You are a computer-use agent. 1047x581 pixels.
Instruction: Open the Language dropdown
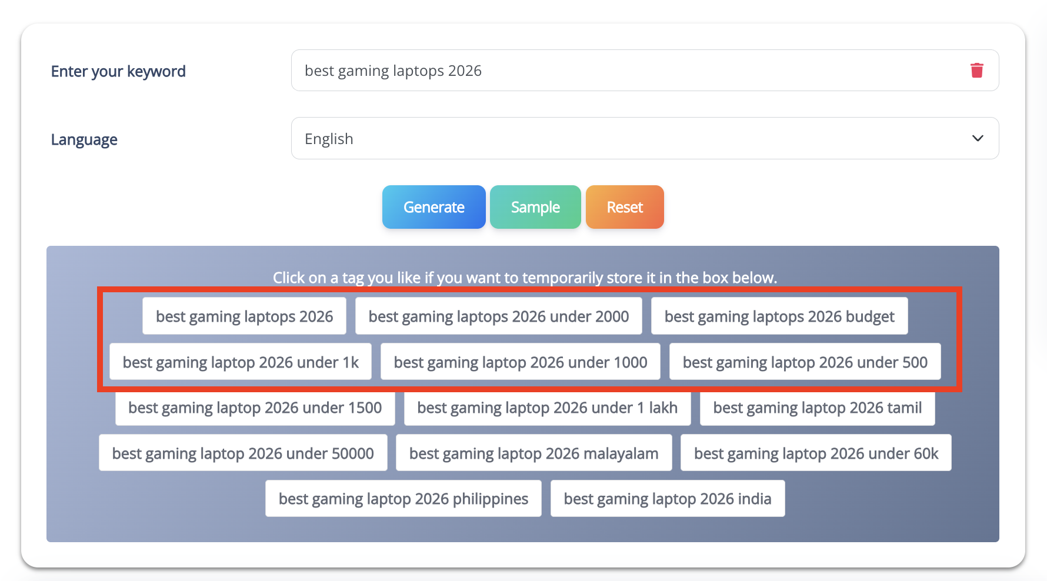pos(645,138)
